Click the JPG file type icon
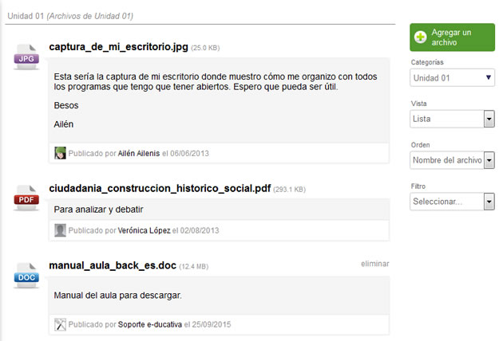499x341 pixels. pyautogui.click(x=26, y=57)
